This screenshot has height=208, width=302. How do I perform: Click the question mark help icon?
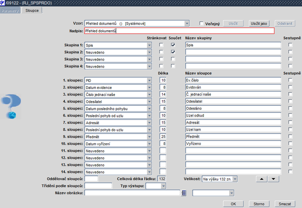point(10,106)
